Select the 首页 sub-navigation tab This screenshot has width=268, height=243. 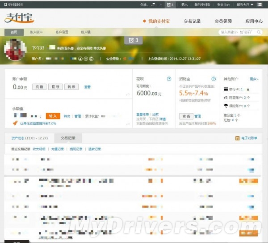[14, 32]
